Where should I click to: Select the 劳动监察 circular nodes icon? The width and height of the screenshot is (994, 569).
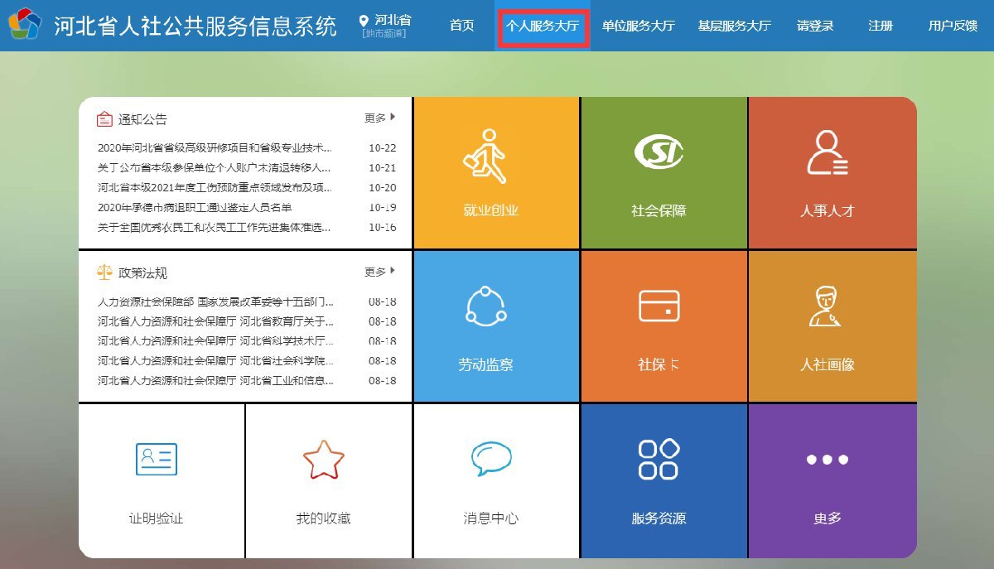[486, 306]
